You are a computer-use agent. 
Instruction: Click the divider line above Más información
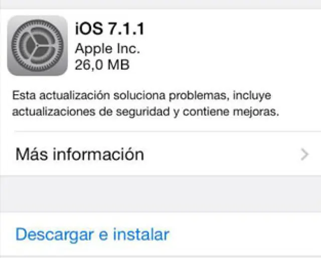[168, 132]
